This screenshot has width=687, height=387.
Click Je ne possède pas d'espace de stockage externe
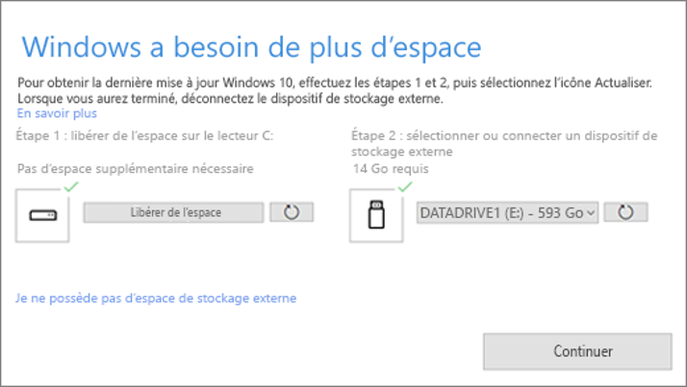tap(156, 299)
